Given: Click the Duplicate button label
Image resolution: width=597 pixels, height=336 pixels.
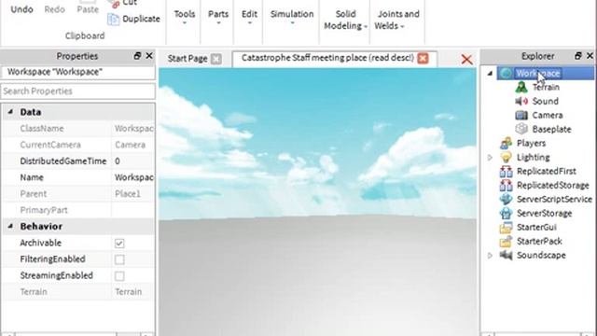Looking at the screenshot, I should (141, 19).
